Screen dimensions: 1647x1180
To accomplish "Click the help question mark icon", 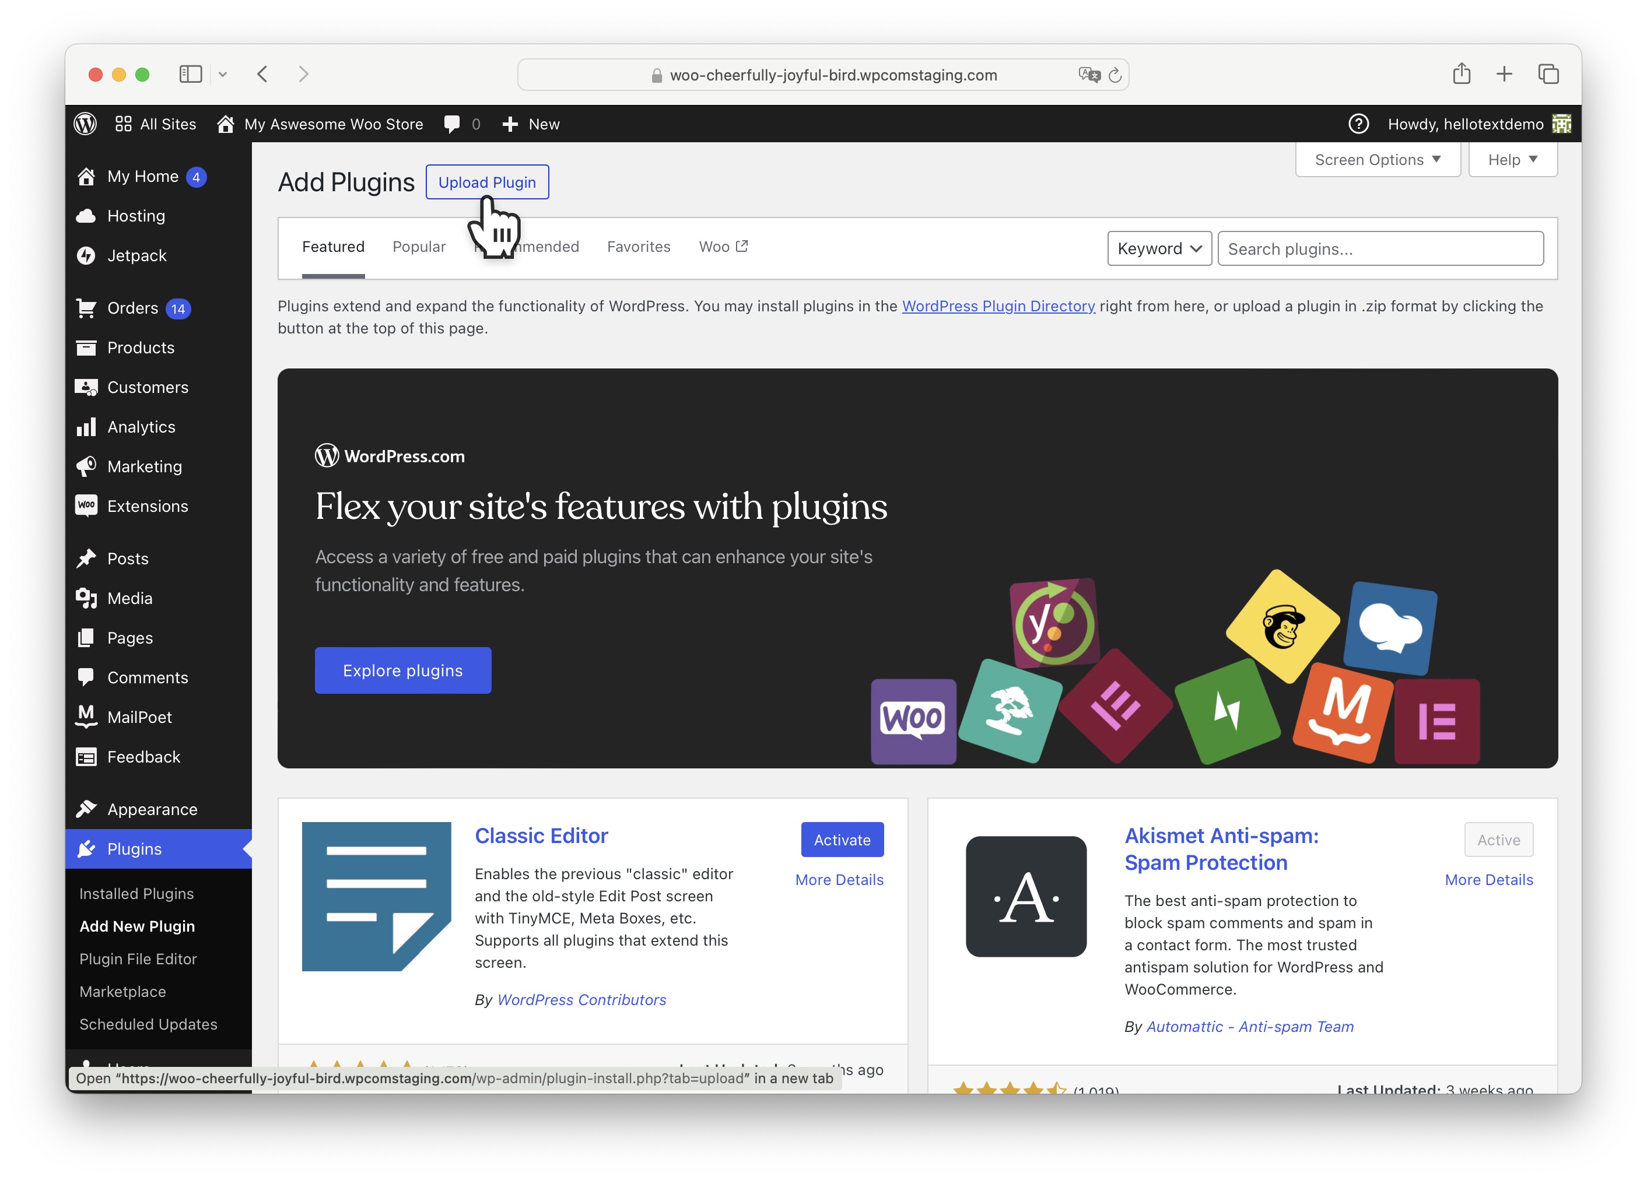I will tap(1358, 124).
